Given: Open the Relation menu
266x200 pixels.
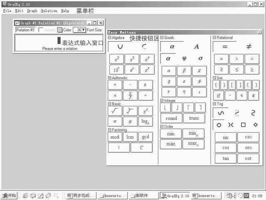Looking at the screenshot, I should click(x=49, y=11).
